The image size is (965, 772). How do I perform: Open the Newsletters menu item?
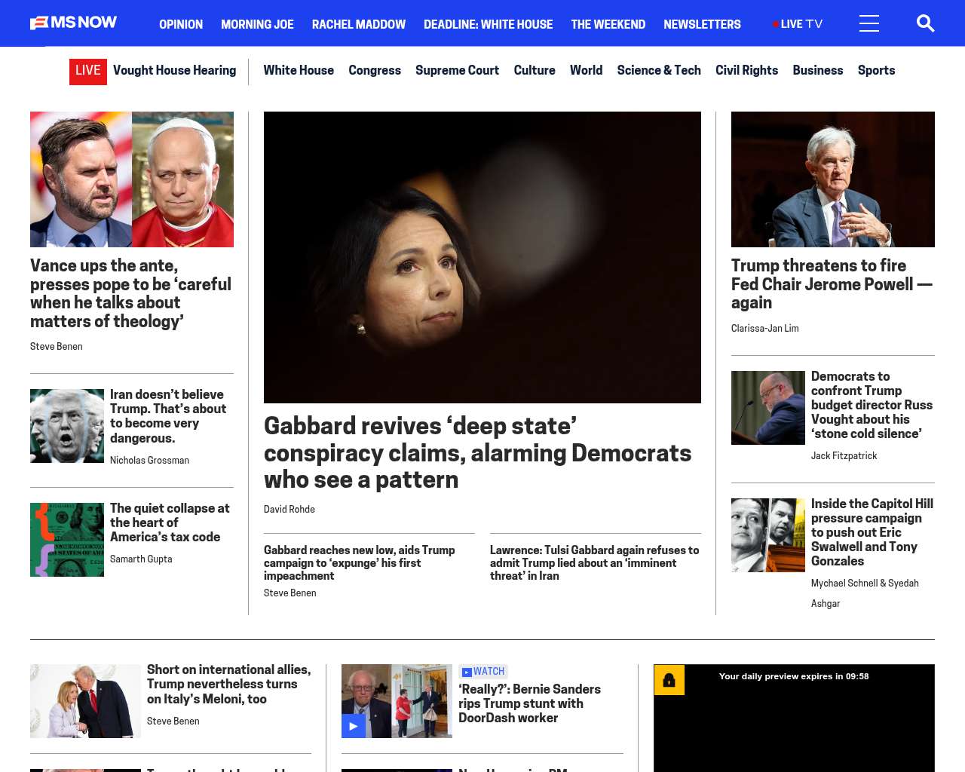pos(701,24)
